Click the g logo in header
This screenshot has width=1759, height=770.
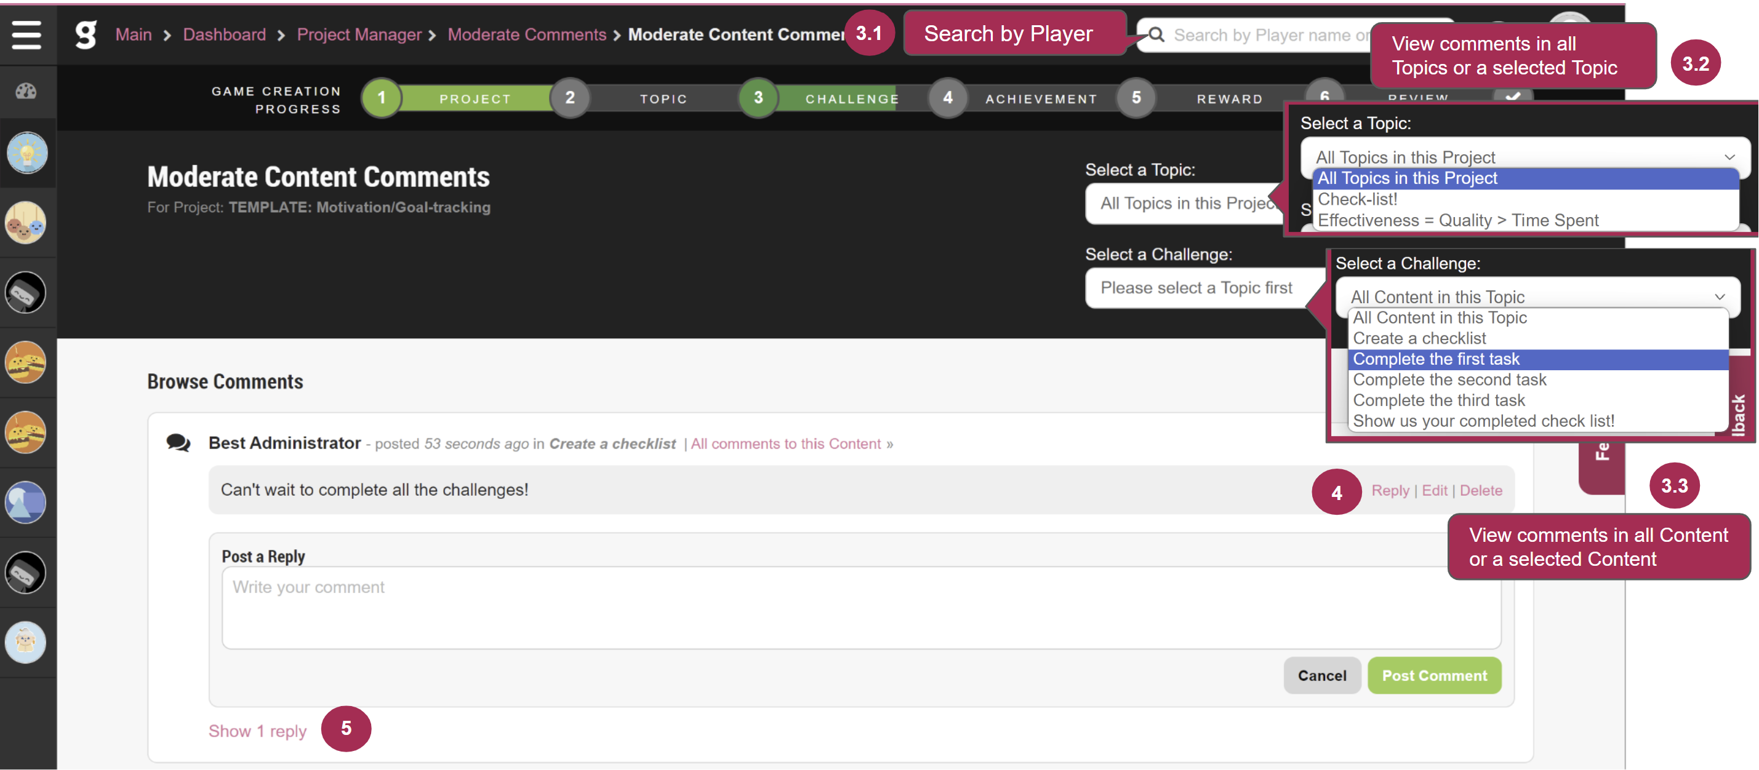click(86, 35)
